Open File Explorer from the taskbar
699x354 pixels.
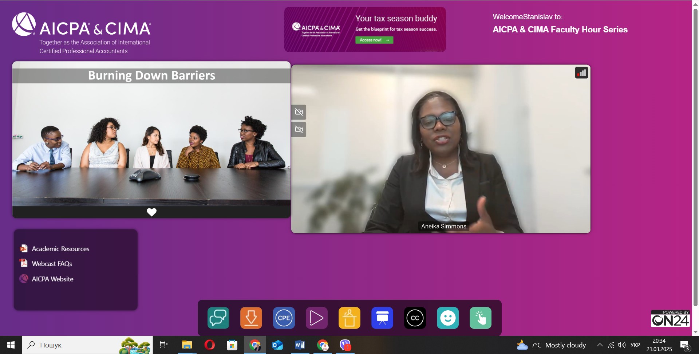(x=187, y=345)
